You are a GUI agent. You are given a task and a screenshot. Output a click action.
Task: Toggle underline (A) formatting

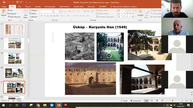click(48, 16)
